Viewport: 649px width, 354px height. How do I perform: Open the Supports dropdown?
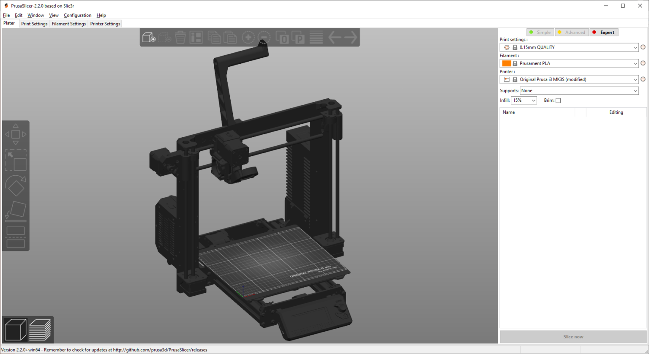pyautogui.click(x=635, y=90)
